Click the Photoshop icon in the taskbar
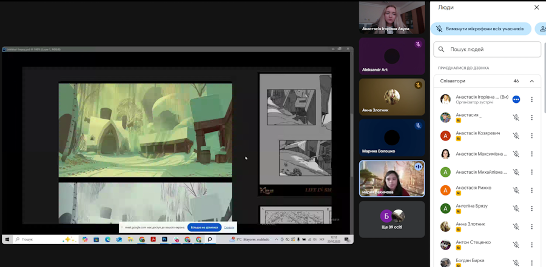Image resolution: width=546 pixels, height=267 pixels. click(164, 239)
